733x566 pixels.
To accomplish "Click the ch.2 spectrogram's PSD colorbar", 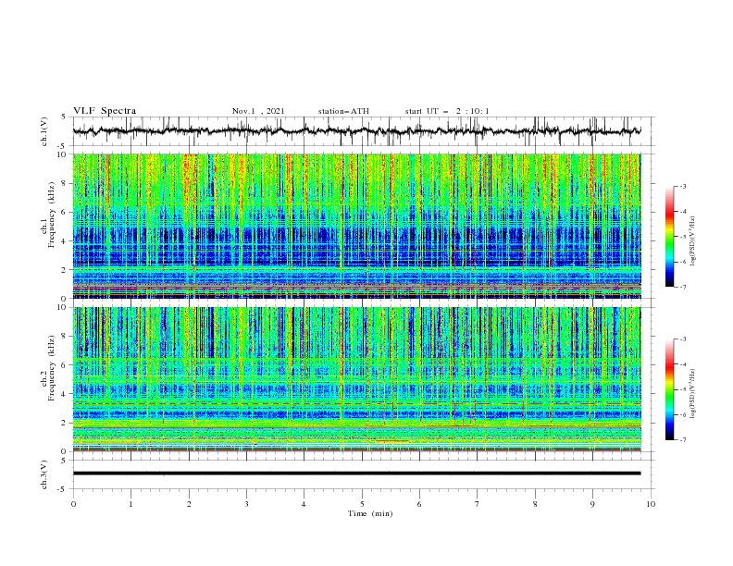I will coord(669,389).
